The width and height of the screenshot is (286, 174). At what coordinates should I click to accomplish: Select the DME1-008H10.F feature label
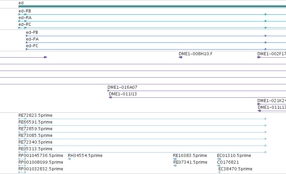coord(196,54)
